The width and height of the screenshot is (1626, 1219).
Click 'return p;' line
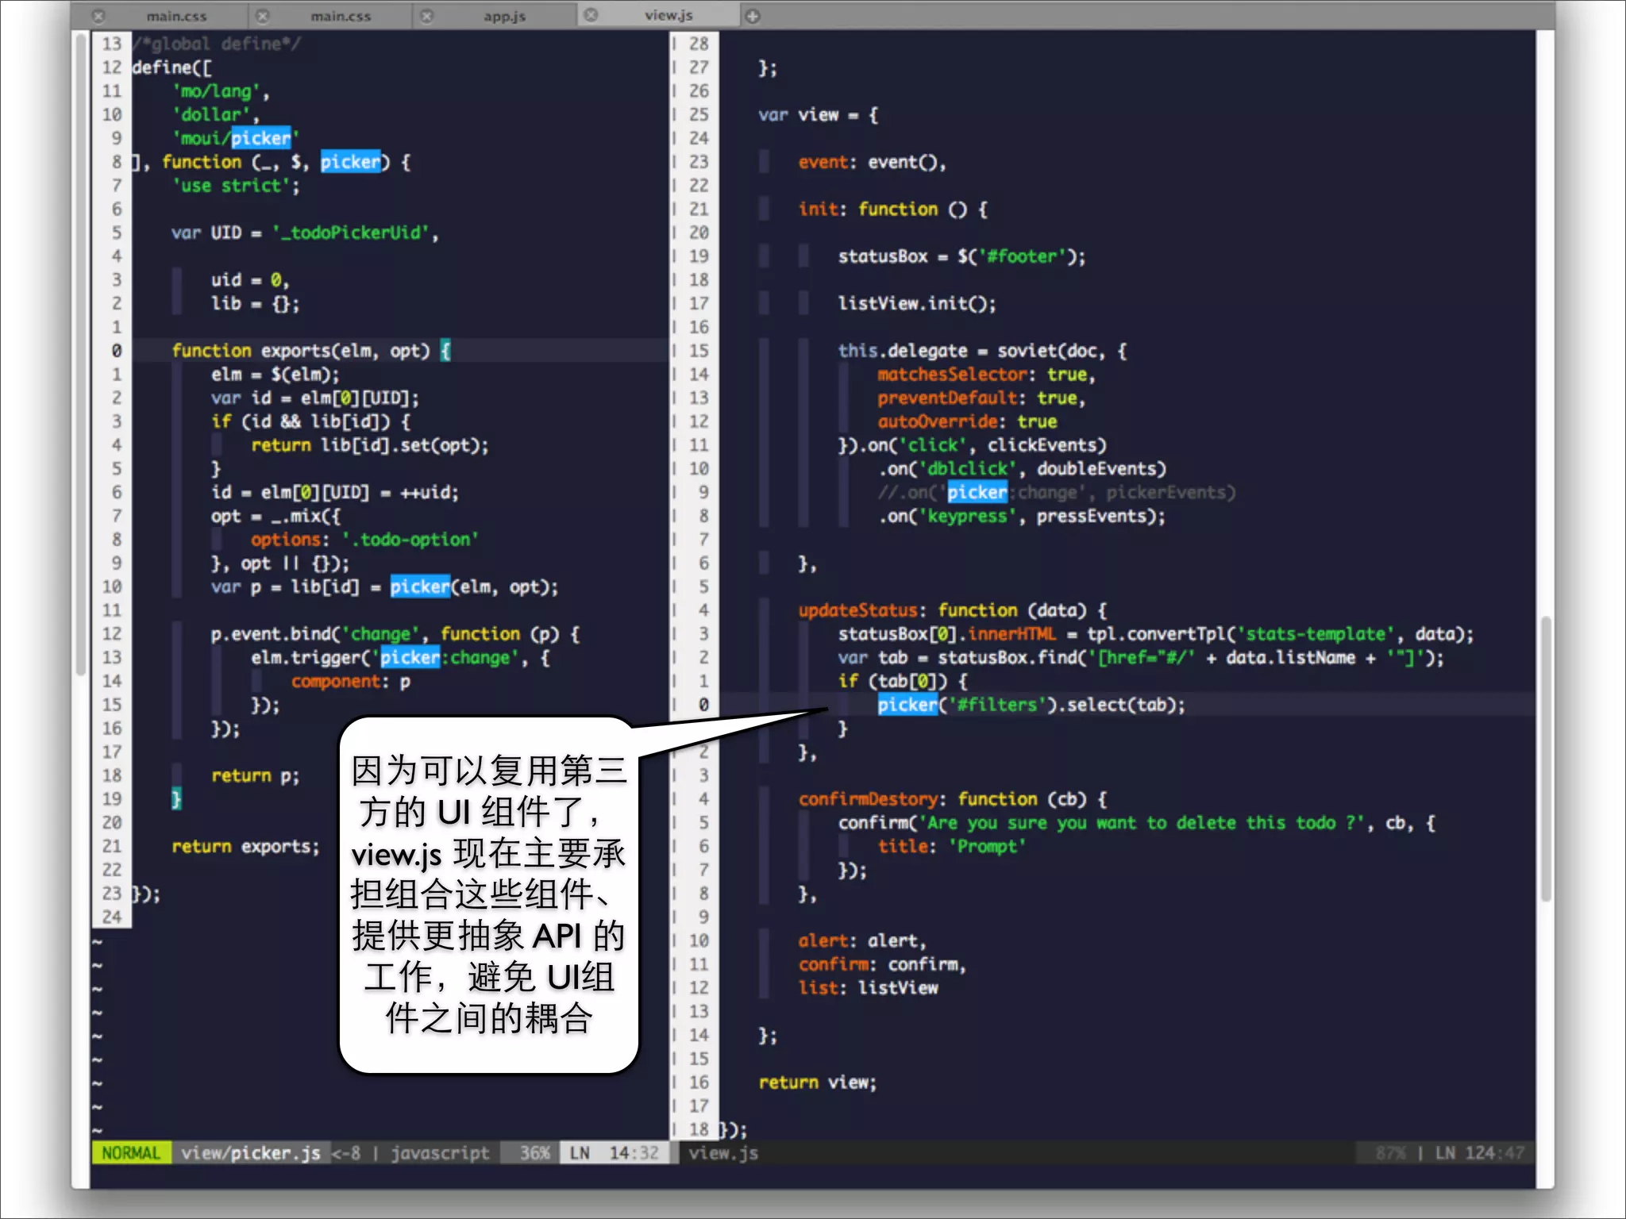(255, 776)
